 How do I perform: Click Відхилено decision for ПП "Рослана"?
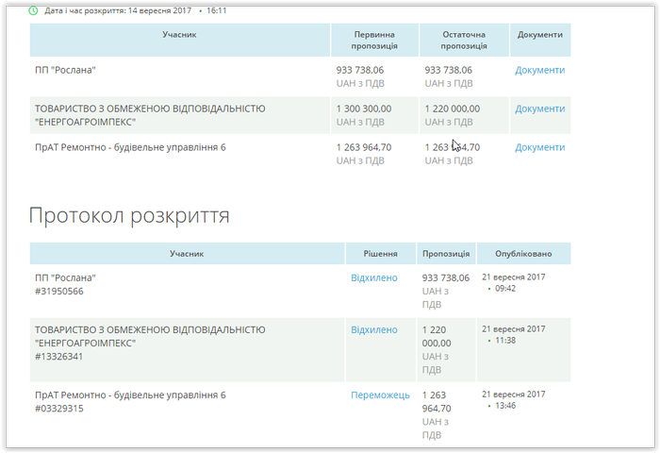pyautogui.click(x=373, y=277)
